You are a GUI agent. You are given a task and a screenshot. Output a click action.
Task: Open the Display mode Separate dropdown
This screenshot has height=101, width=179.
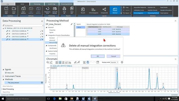tap(114, 62)
